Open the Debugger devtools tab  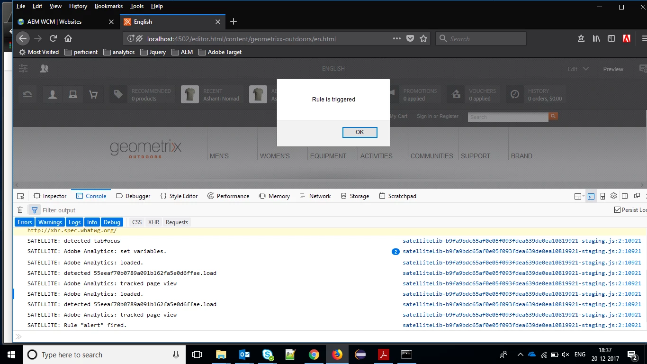(x=133, y=196)
